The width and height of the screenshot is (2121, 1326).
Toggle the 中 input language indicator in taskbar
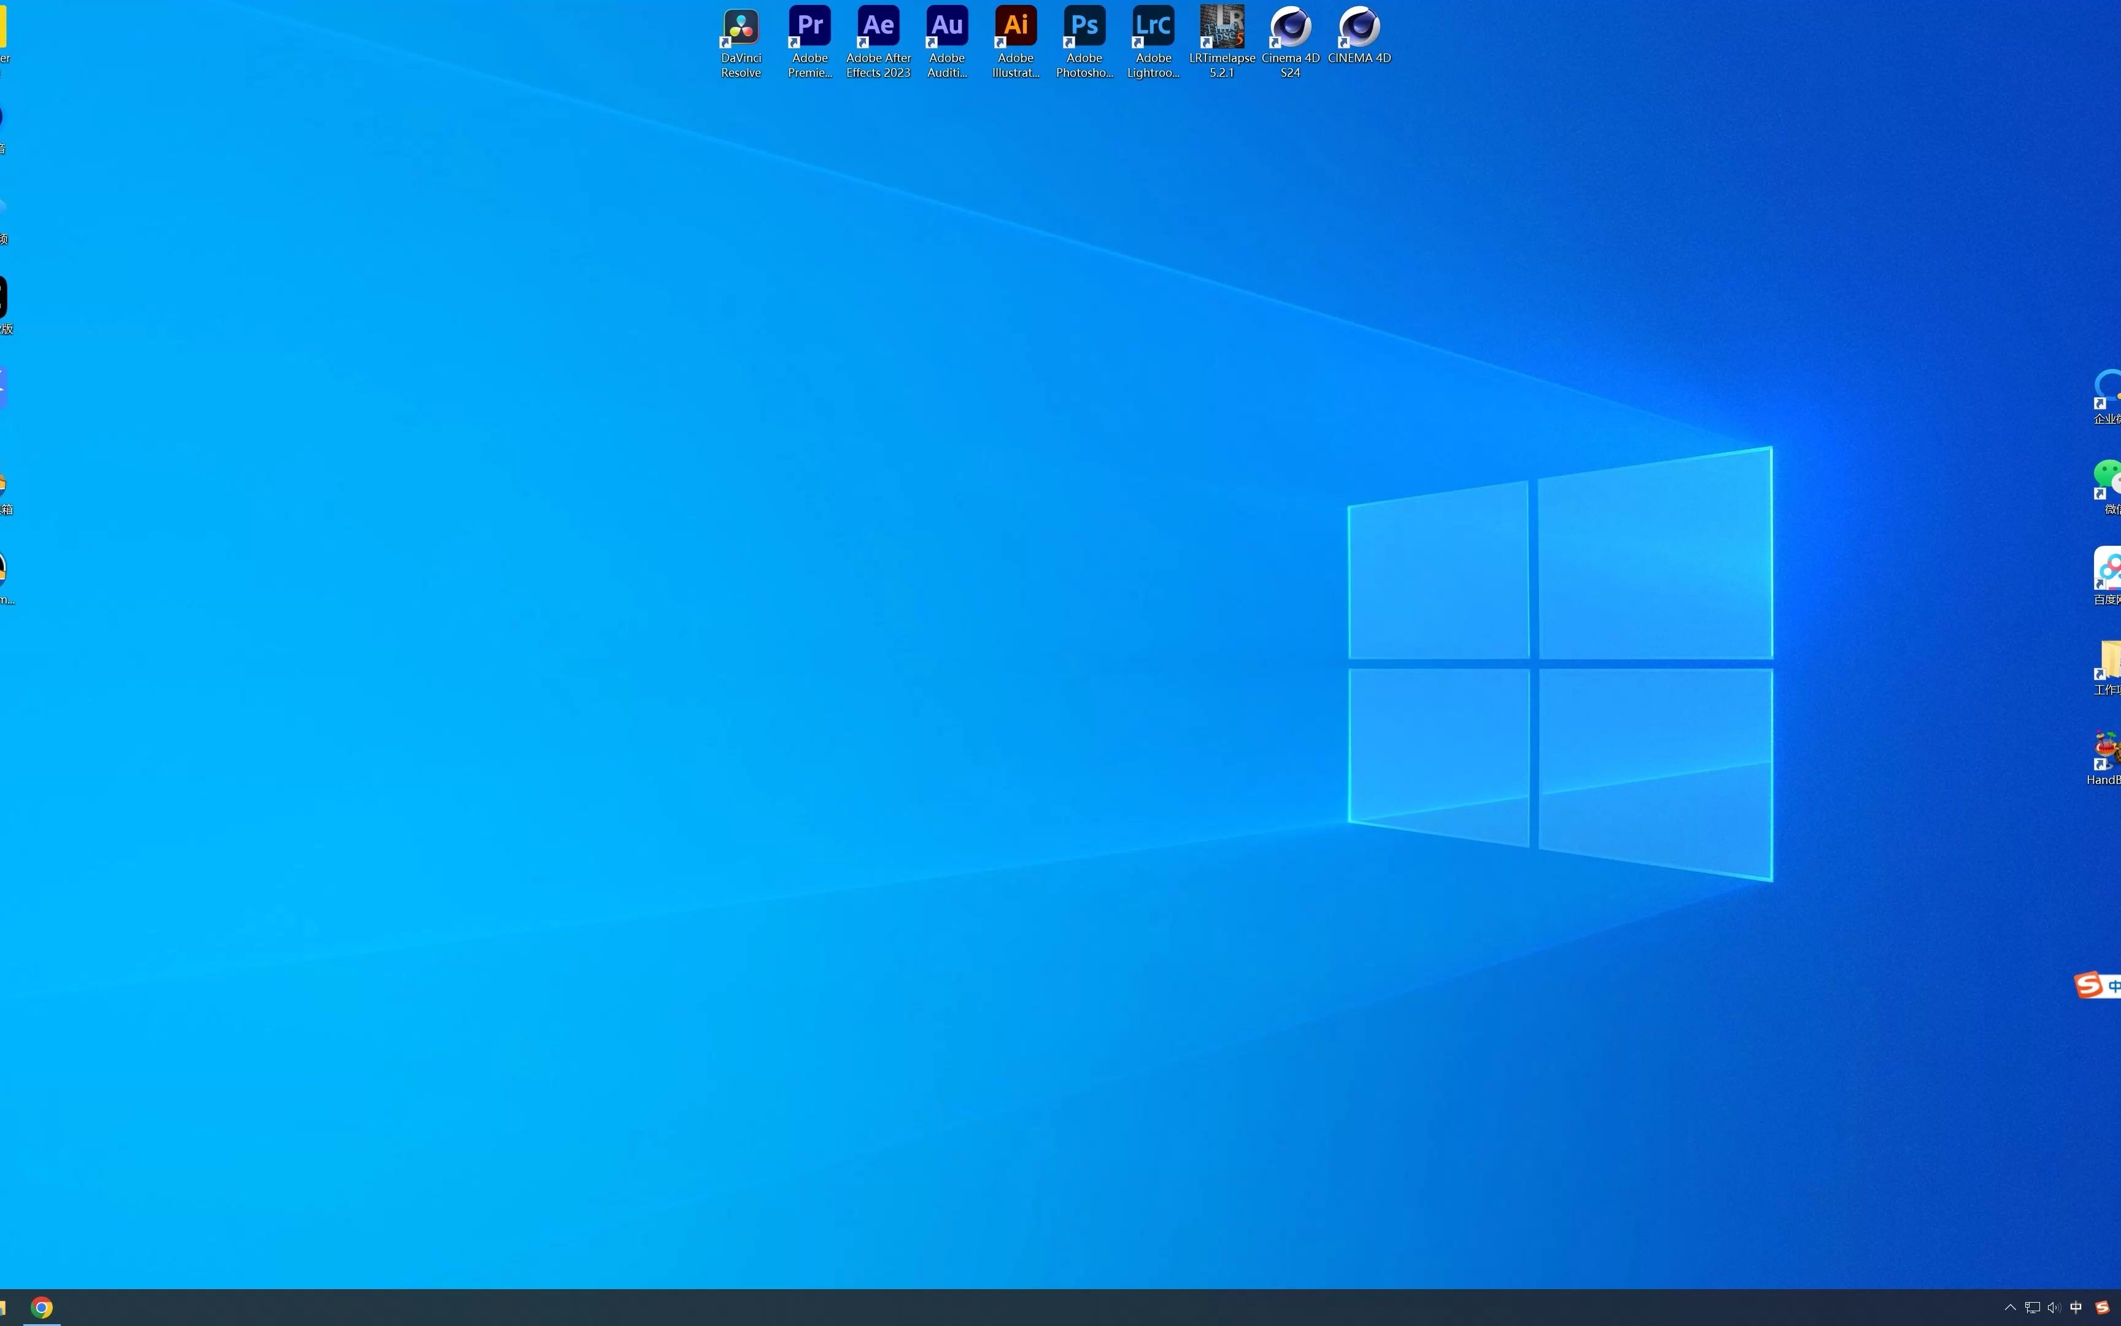2076,1308
